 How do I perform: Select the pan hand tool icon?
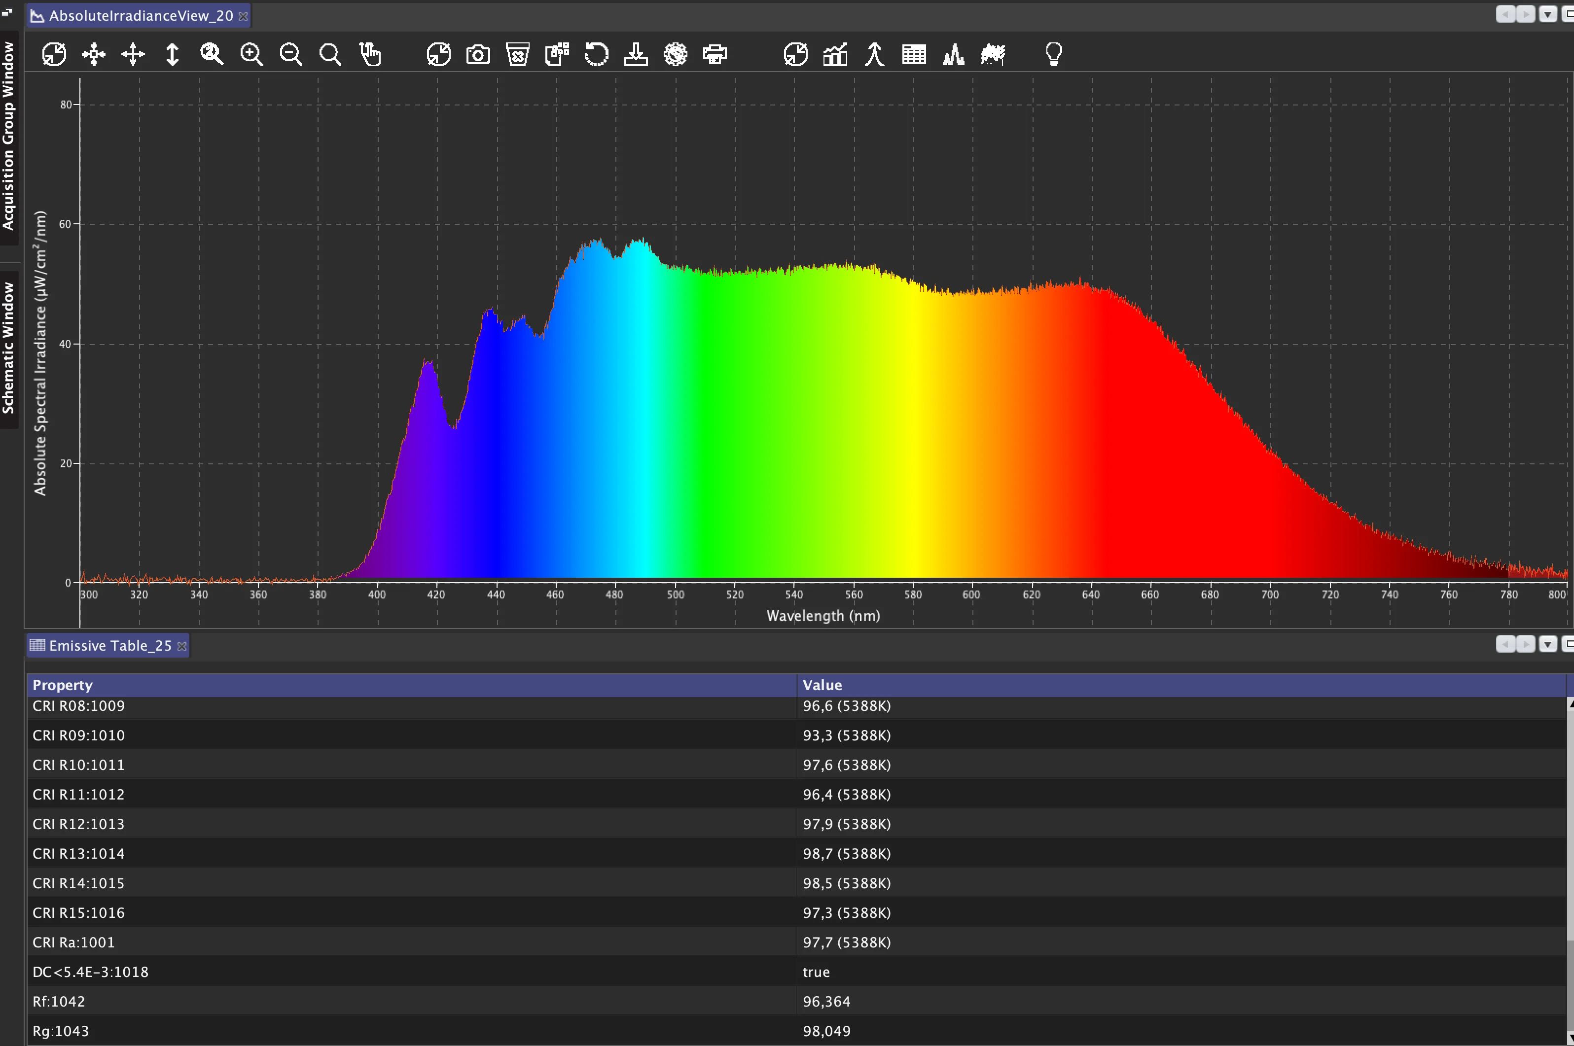tap(370, 54)
